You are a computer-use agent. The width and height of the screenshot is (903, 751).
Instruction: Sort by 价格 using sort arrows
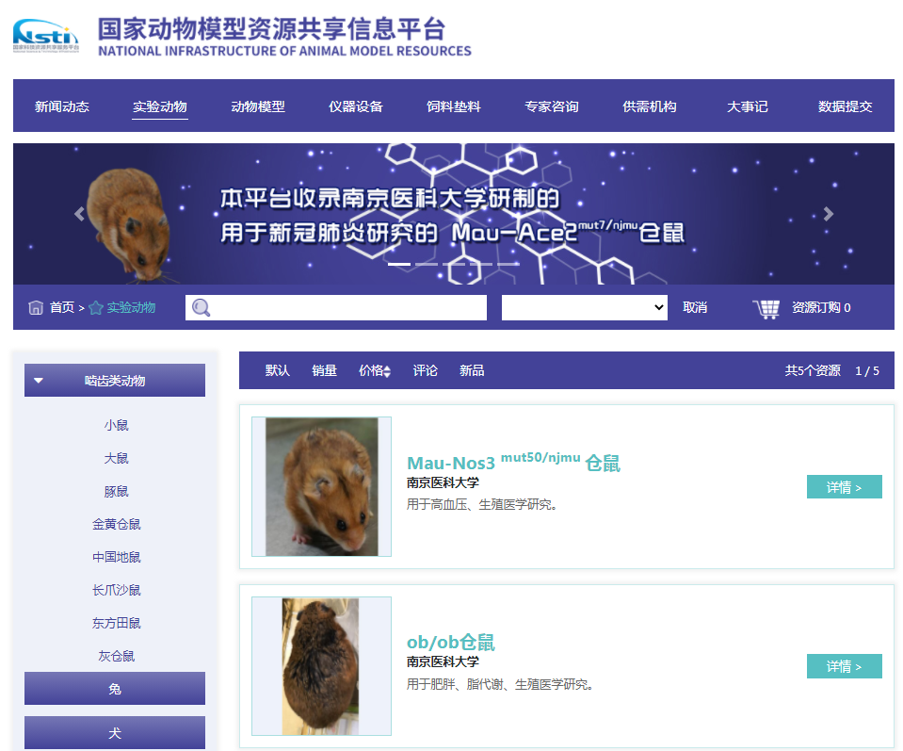[387, 372]
